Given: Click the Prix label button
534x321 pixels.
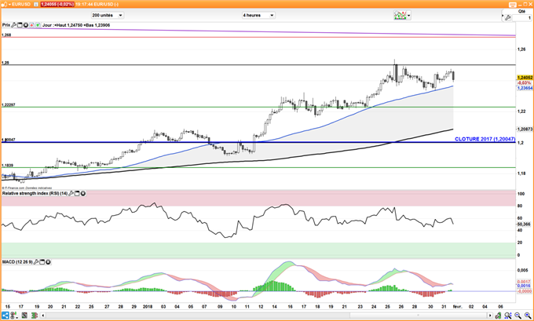Looking at the screenshot, I should pos(6,25).
